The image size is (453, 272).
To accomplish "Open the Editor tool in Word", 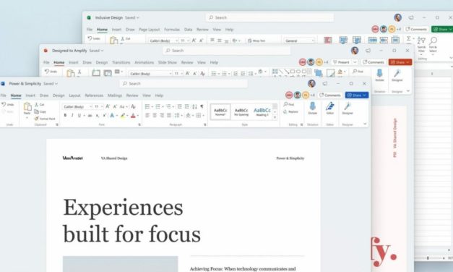I will click(x=330, y=109).
